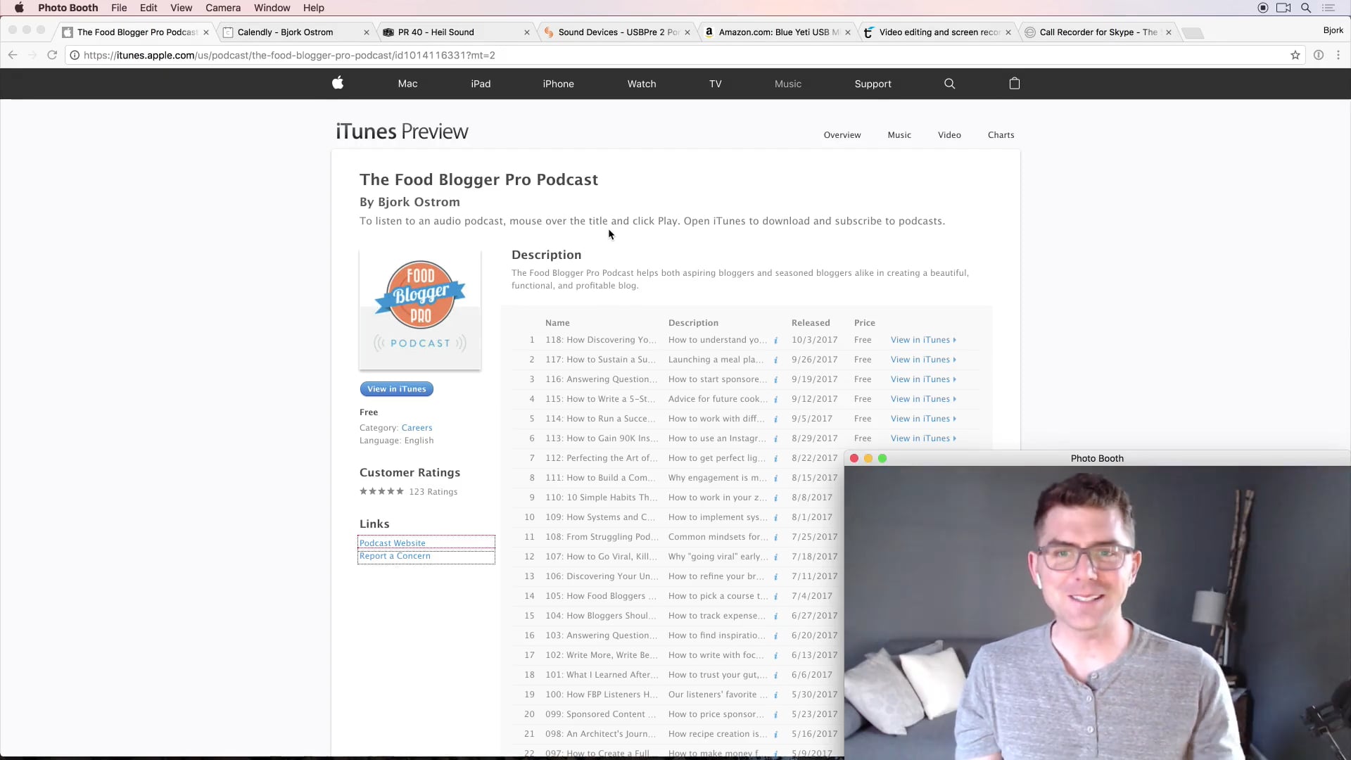The width and height of the screenshot is (1351, 760).
Task: Open the browser three-dot menu
Action: [x=1338, y=55]
